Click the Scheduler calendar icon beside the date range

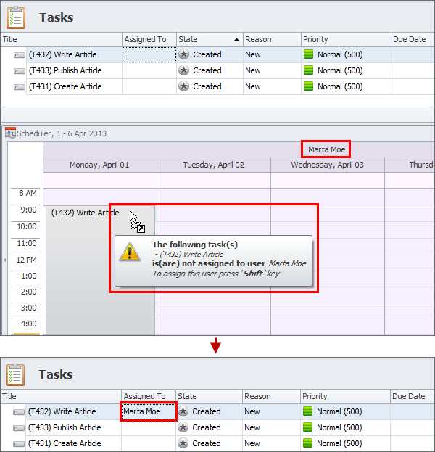click(10, 133)
